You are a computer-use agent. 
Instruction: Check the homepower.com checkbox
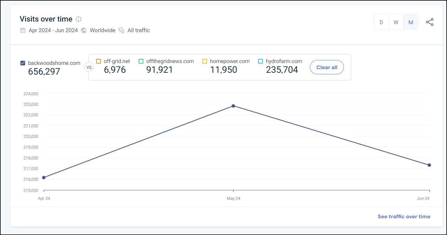click(205, 61)
